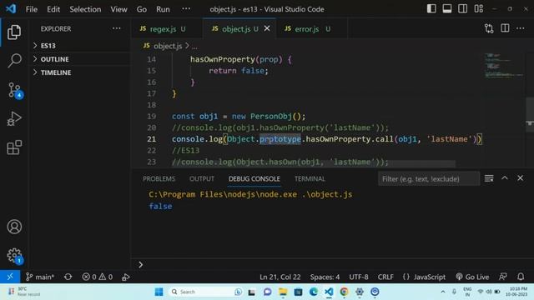
Task: Expand the ES13 folder section
Action: coord(81,45)
